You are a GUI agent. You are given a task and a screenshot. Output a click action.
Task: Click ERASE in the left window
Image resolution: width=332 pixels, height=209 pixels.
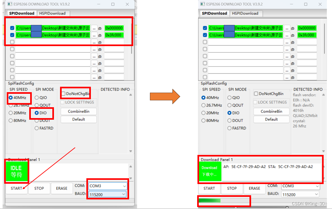coord(62,188)
